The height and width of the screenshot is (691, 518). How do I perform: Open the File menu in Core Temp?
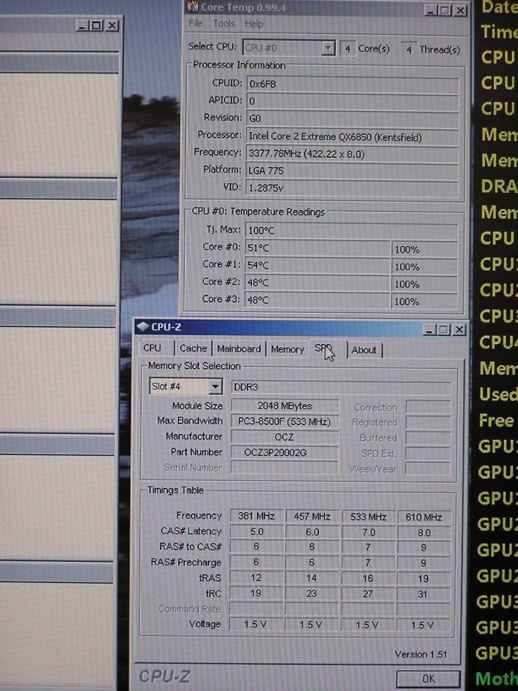click(195, 24)
